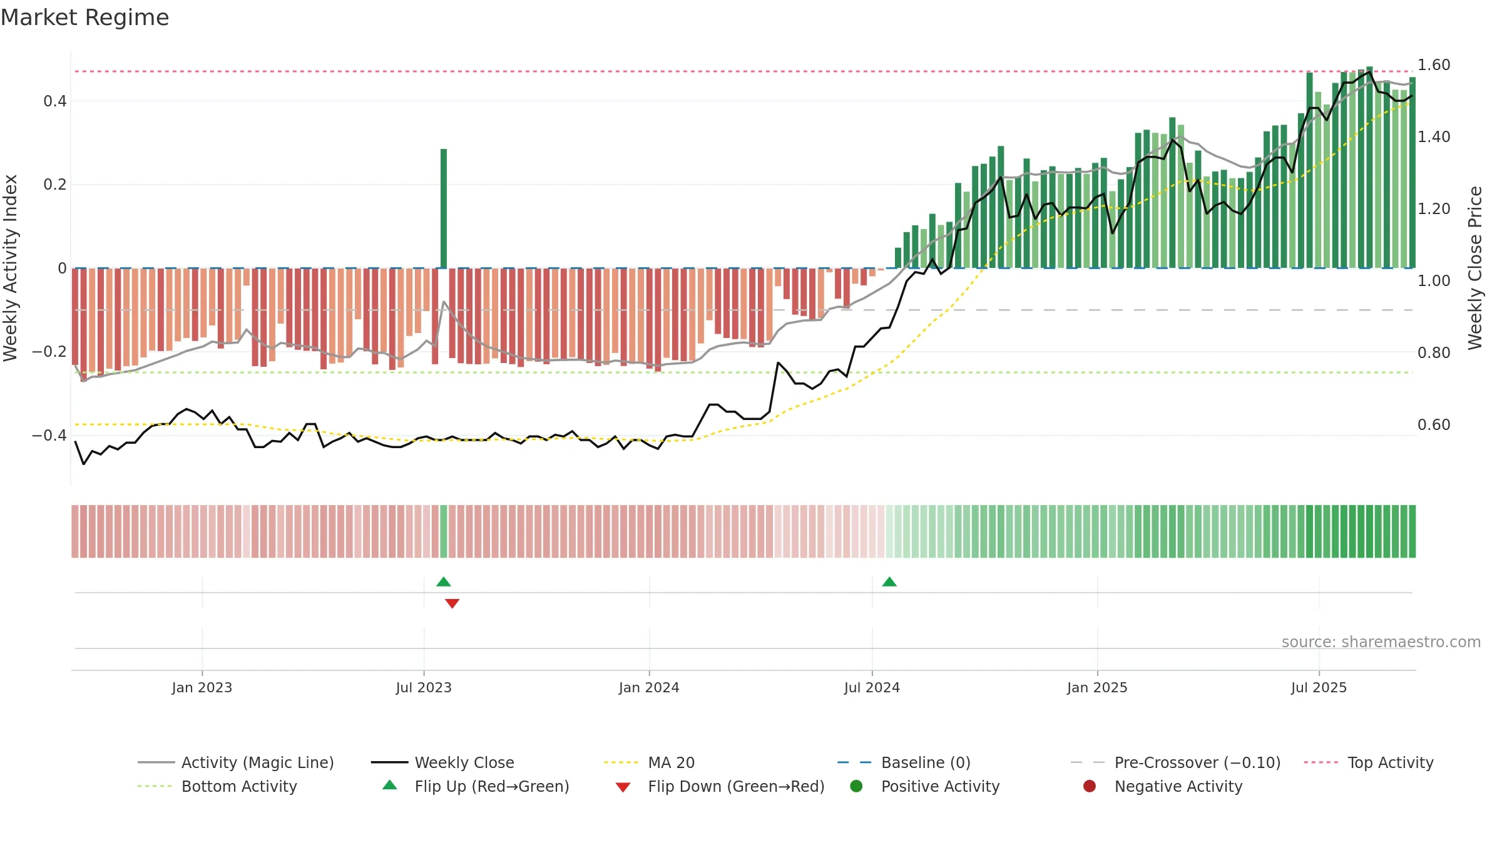This screenshot has width=1502, height=845.
Task: Click the flip-up marker near Jul 2024
Action: coord(889,581)
